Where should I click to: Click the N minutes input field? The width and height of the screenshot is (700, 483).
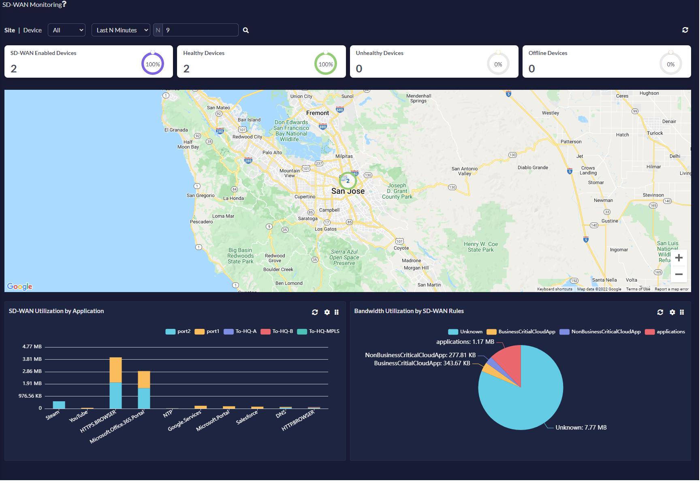[200, 30]
